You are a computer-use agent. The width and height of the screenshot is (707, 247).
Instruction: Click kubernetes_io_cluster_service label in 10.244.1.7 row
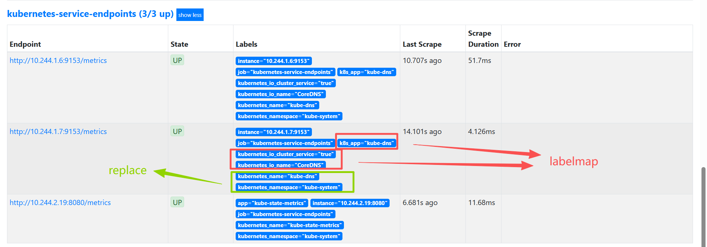(x=286, y=154)
